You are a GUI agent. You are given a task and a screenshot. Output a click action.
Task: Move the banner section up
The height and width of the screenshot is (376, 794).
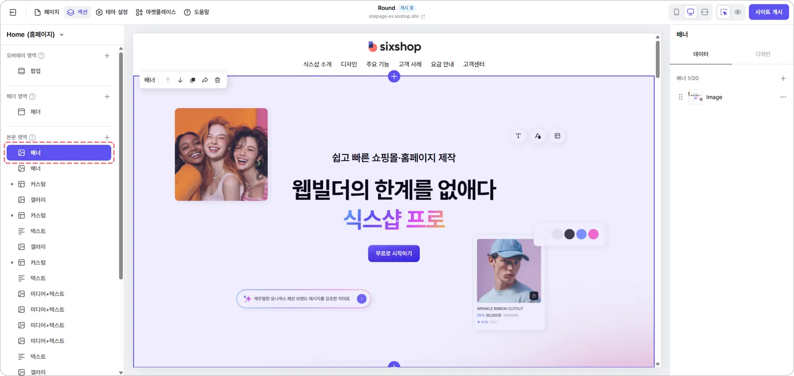(x=168, y=80)
